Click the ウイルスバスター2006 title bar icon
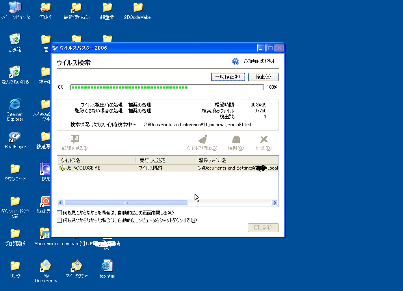 click(55, 48)
